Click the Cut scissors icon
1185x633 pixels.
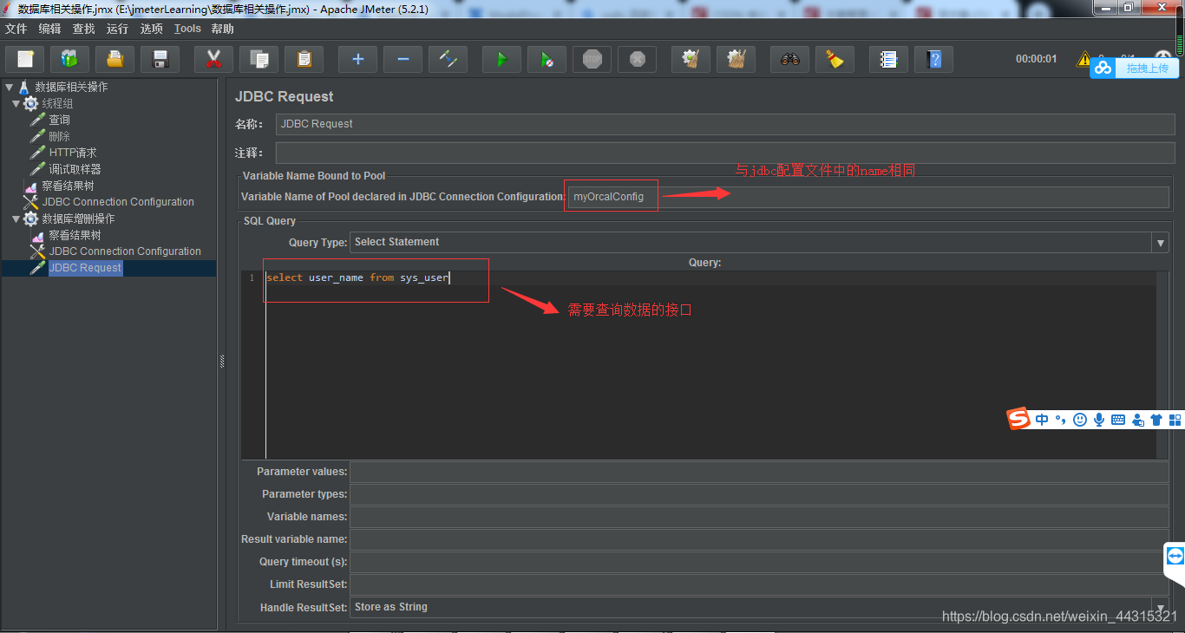point(213,59)
